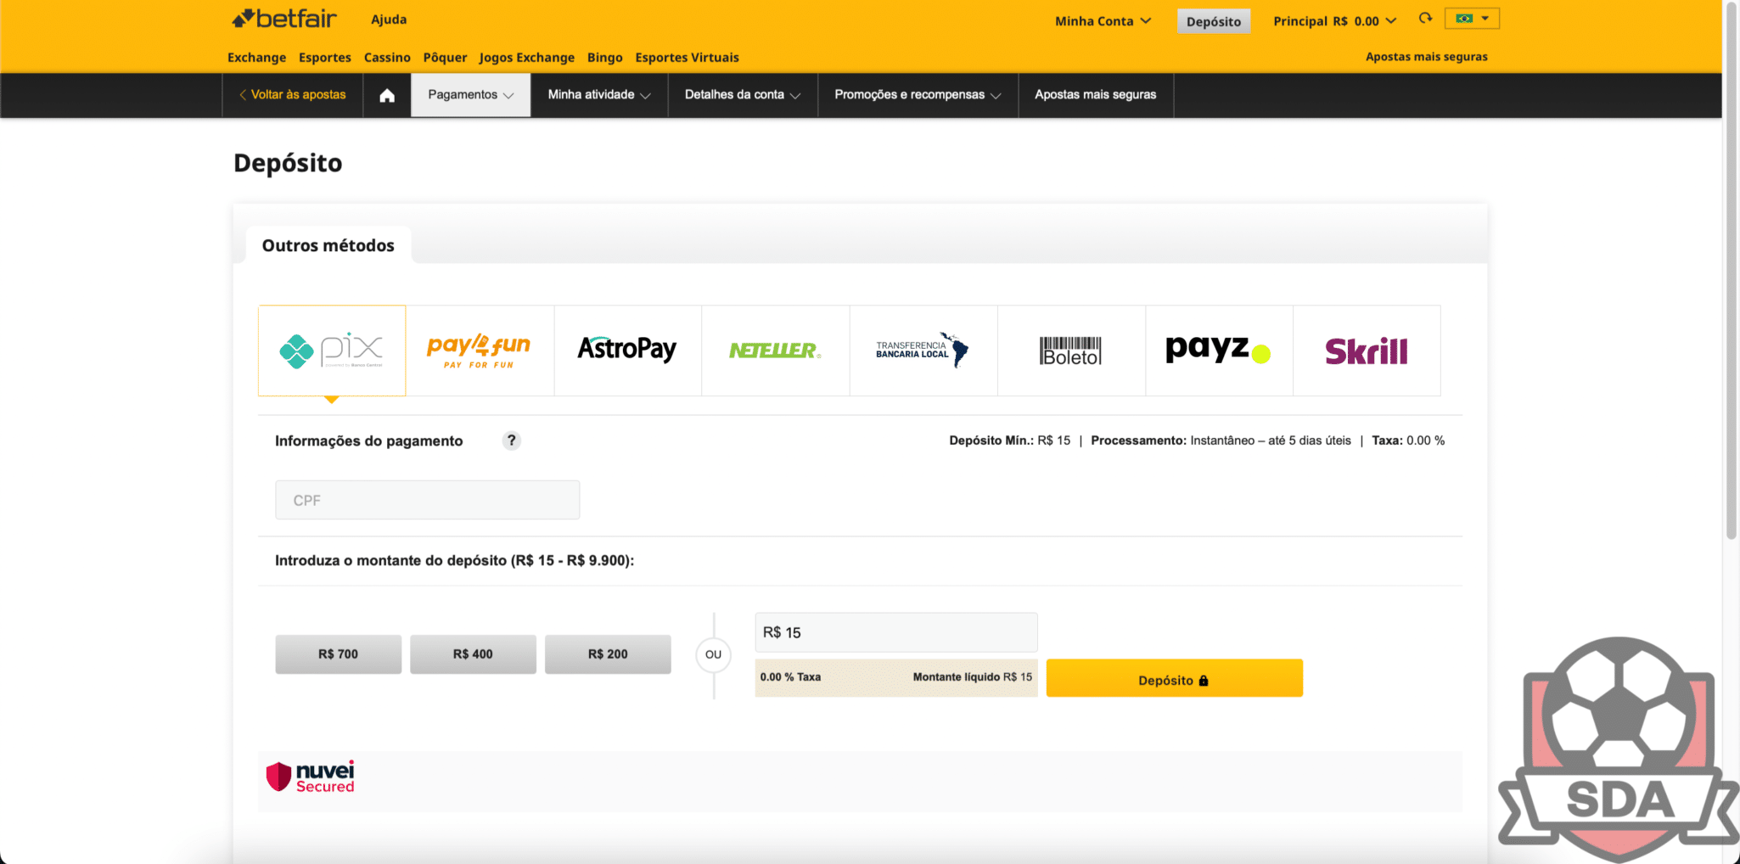The width and height of the screenshot is (1740, 864).
Task: Switch to Outros métodos tab
Action: click(x=328, y=245)
